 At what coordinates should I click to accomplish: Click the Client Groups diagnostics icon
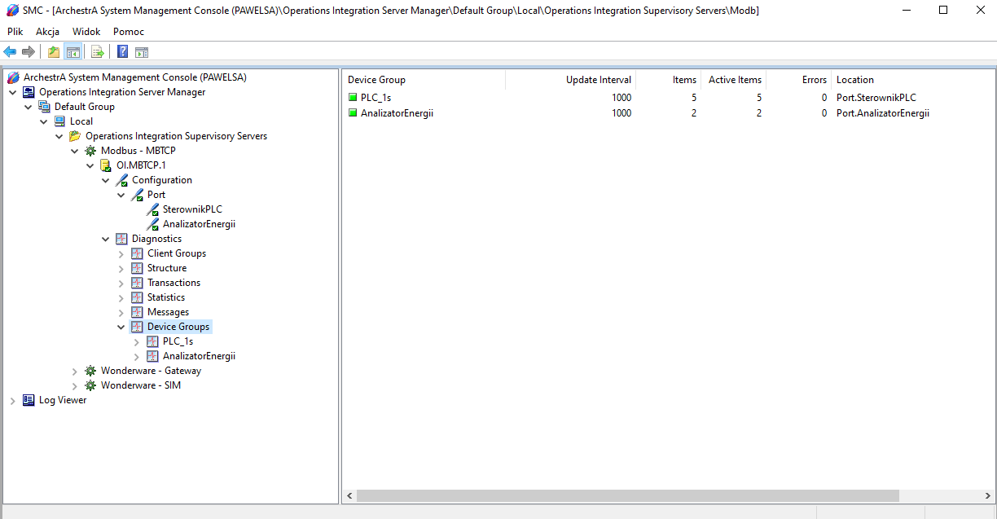(x=138, y=253)
